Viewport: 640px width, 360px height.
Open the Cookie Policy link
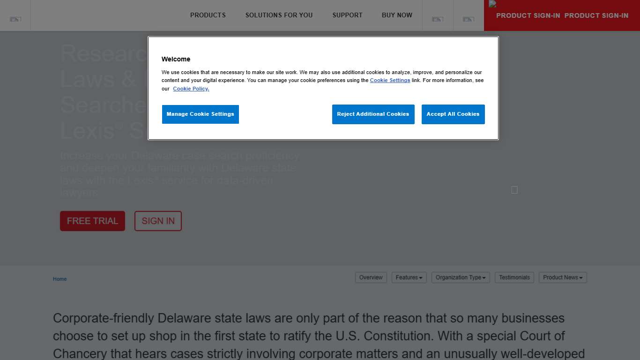point(191,89)
